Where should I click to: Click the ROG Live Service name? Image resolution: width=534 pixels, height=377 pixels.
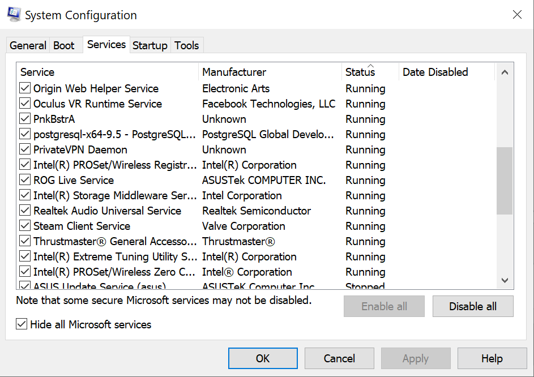tap(74, 180)
